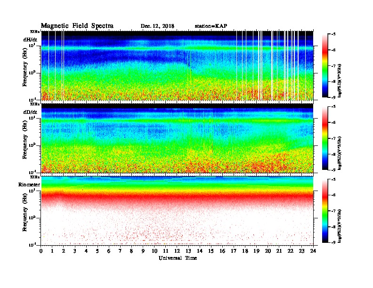Click the '32Hz' label atop the dD/dt panel

point(35,104)
